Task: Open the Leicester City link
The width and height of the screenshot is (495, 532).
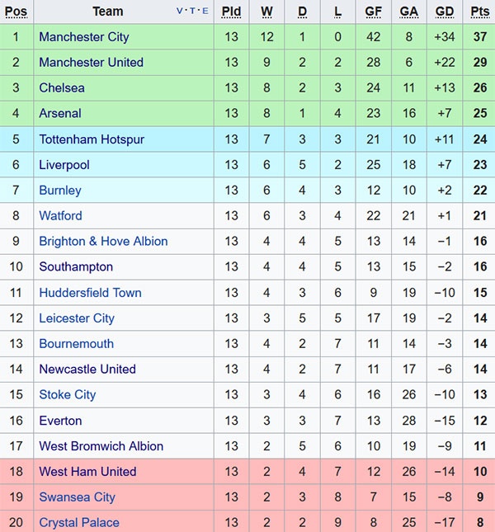Action: (x=77, y=318)
